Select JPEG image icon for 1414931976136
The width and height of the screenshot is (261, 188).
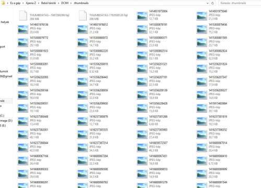click(x=23, y=29)
